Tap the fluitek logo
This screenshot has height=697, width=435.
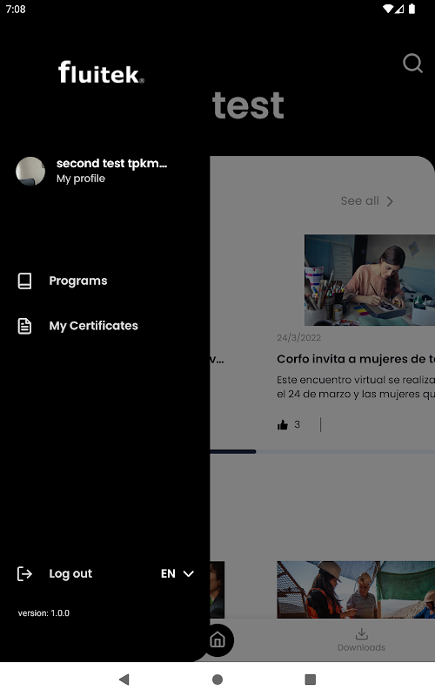tap(102, 72)
